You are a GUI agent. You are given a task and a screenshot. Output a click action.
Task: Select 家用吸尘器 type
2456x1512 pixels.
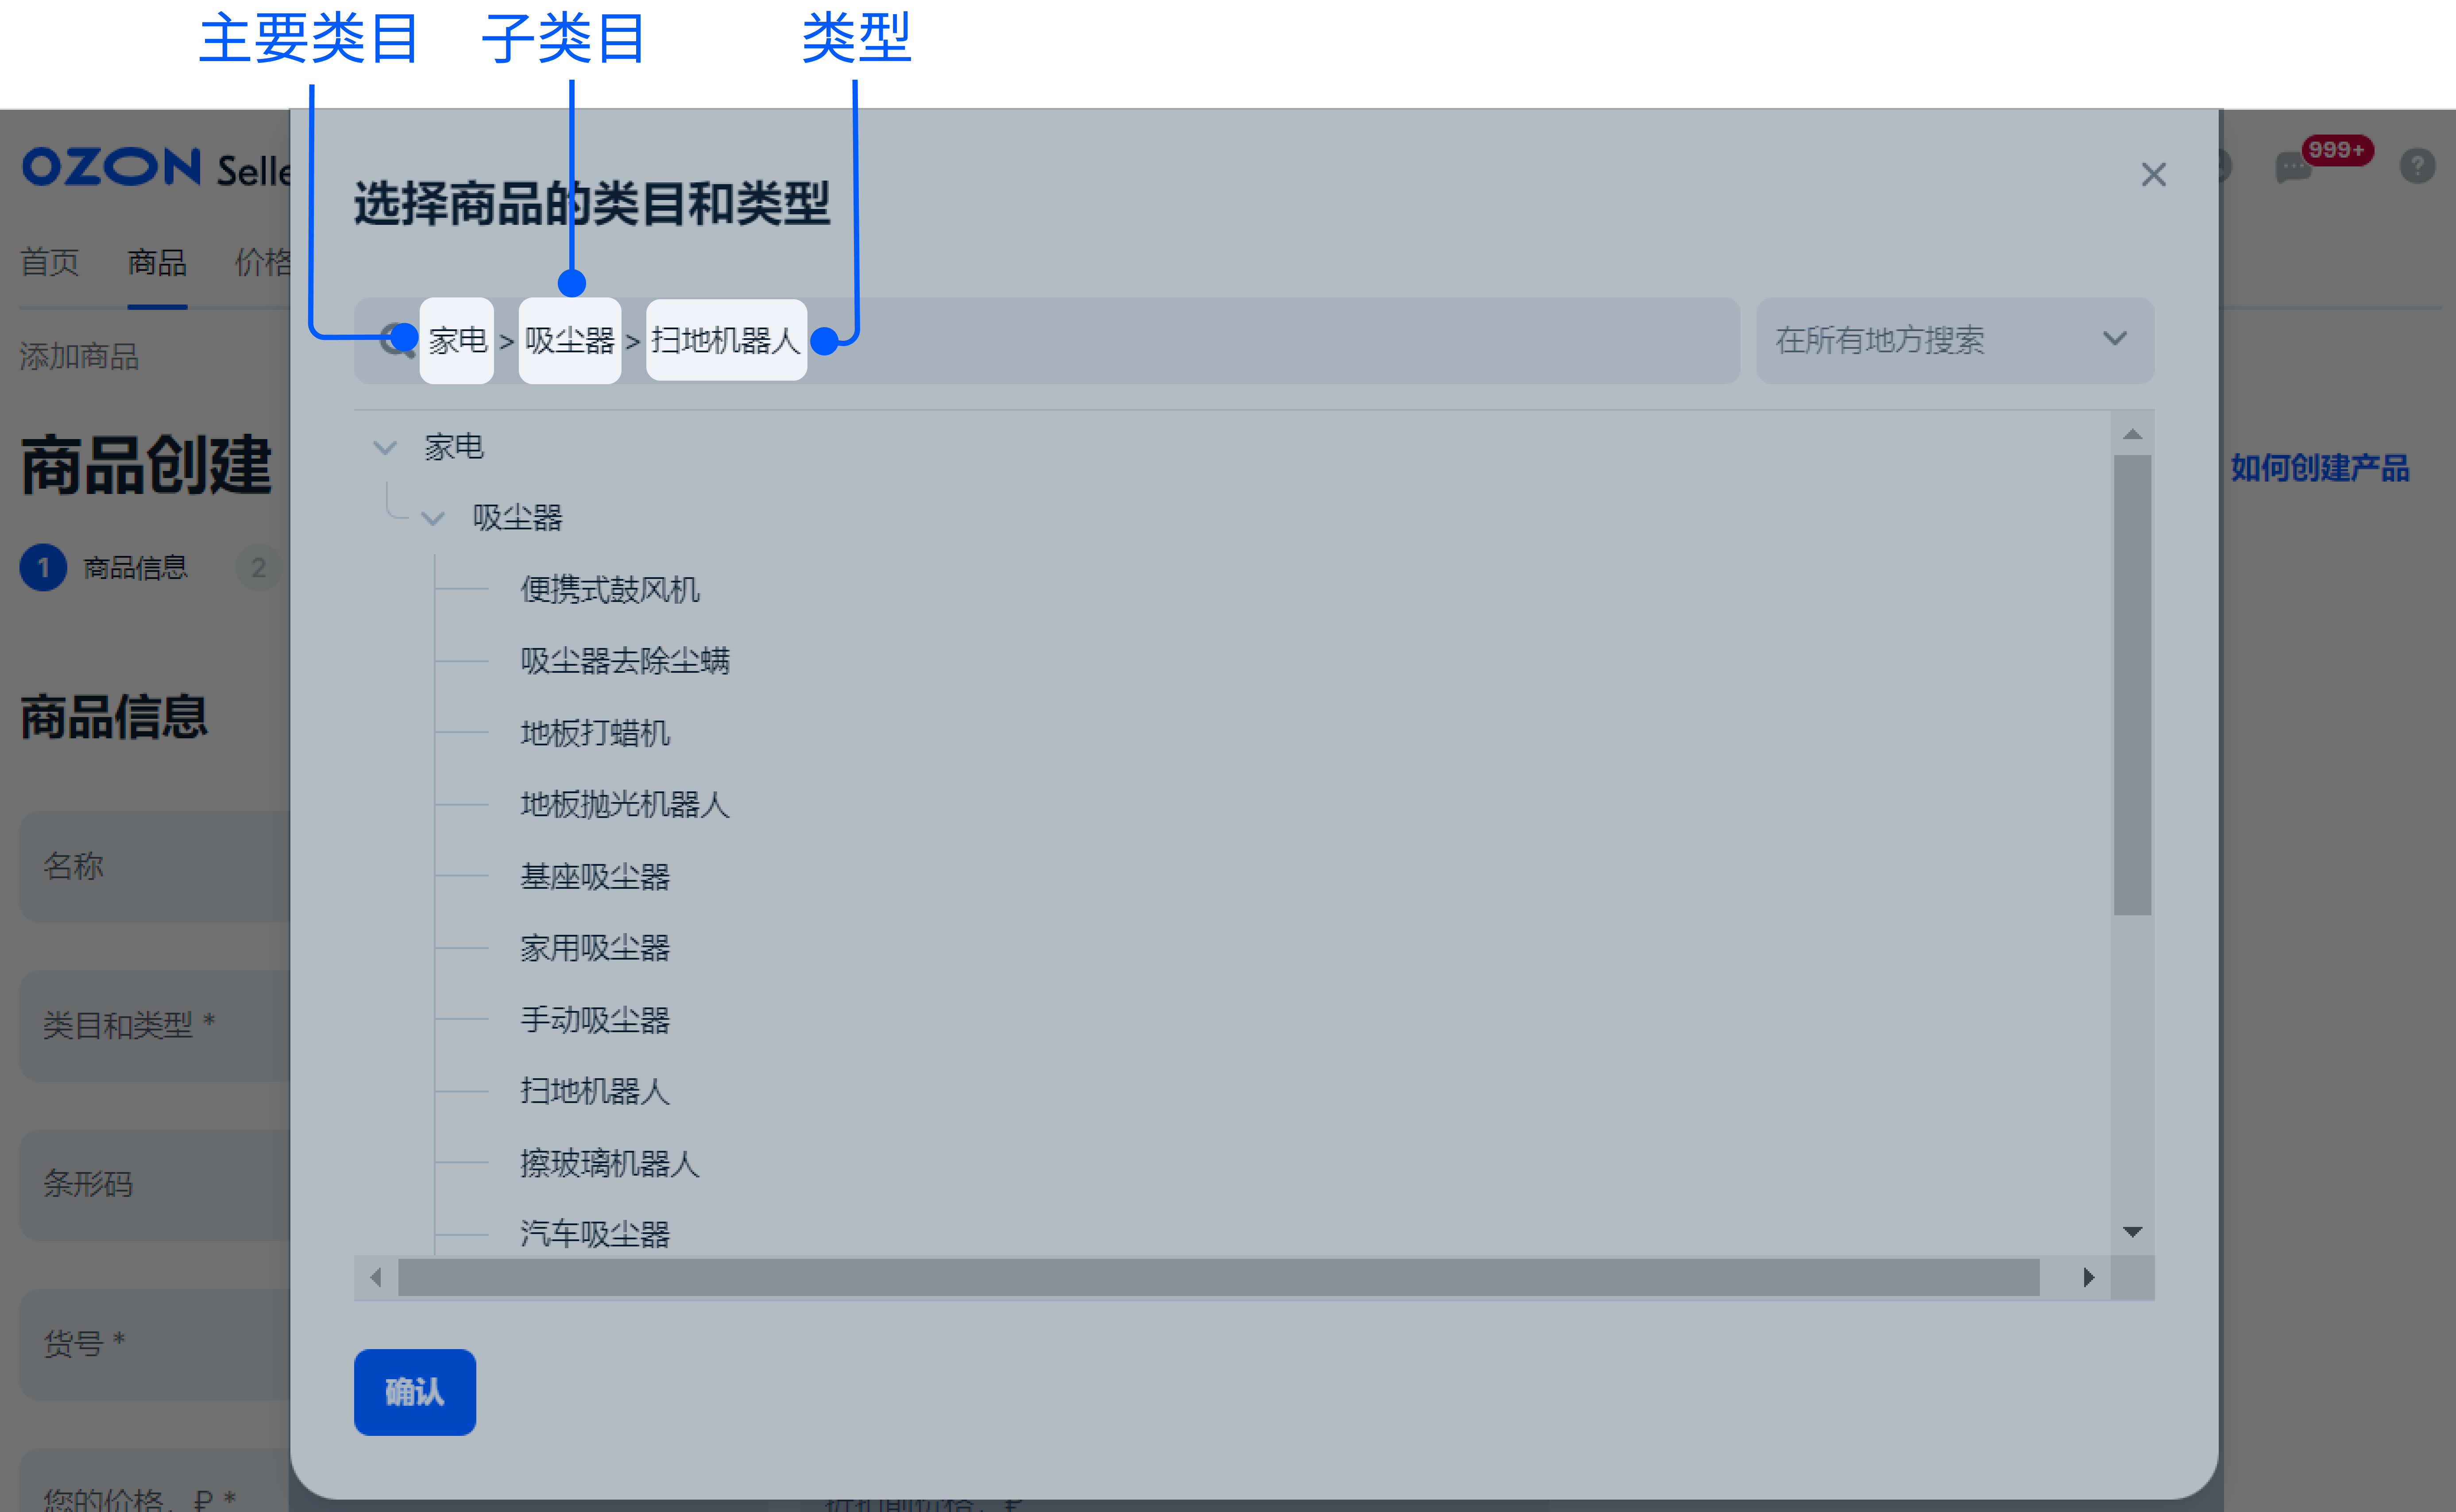click(595, 948)
